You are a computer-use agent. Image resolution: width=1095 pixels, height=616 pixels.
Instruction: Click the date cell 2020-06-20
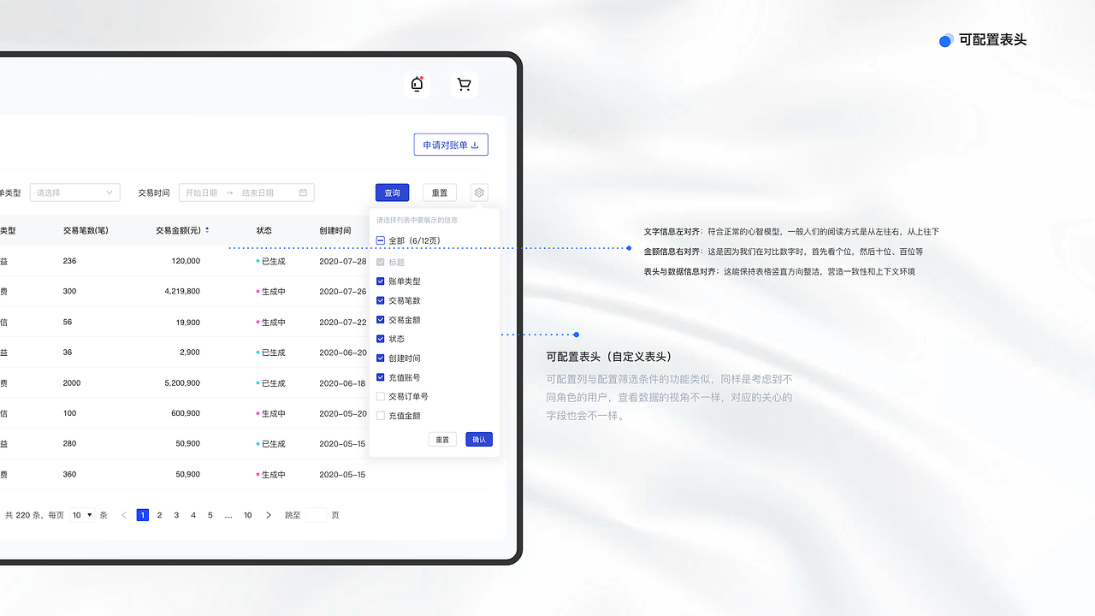[342, 352]
